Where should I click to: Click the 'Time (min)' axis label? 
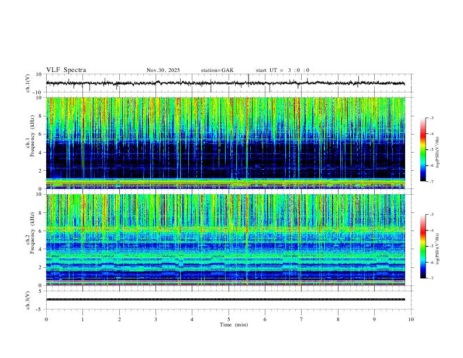point(234,325)
